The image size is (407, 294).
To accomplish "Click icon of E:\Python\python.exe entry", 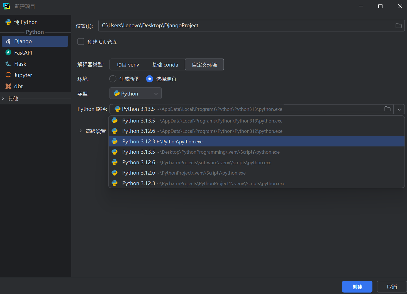I will pos(114,141).
